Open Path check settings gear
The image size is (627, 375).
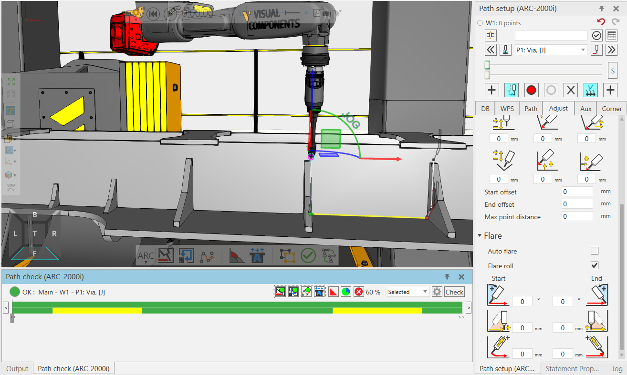[x=437, y=291]
